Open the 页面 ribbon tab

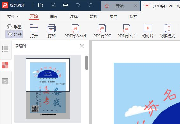click(x=113, y=17)
